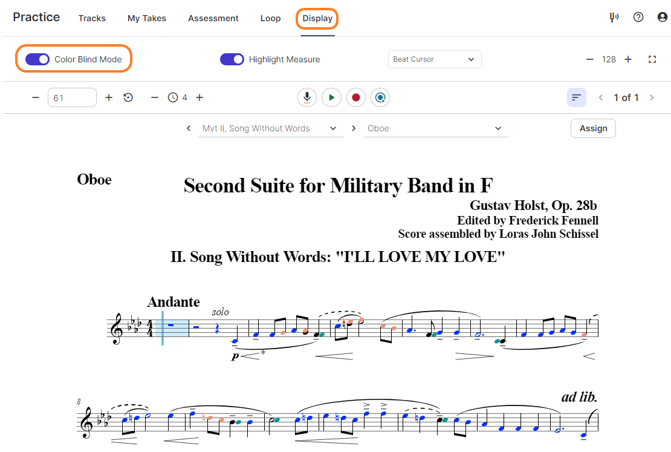Turn off Highlight Measure toggle

coord(232,59)
